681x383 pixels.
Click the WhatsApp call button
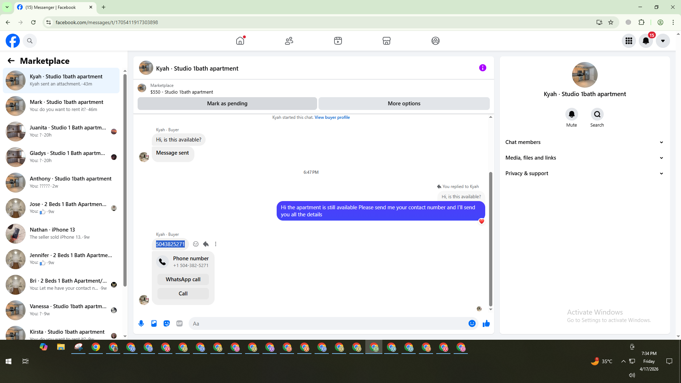point(183,279)
